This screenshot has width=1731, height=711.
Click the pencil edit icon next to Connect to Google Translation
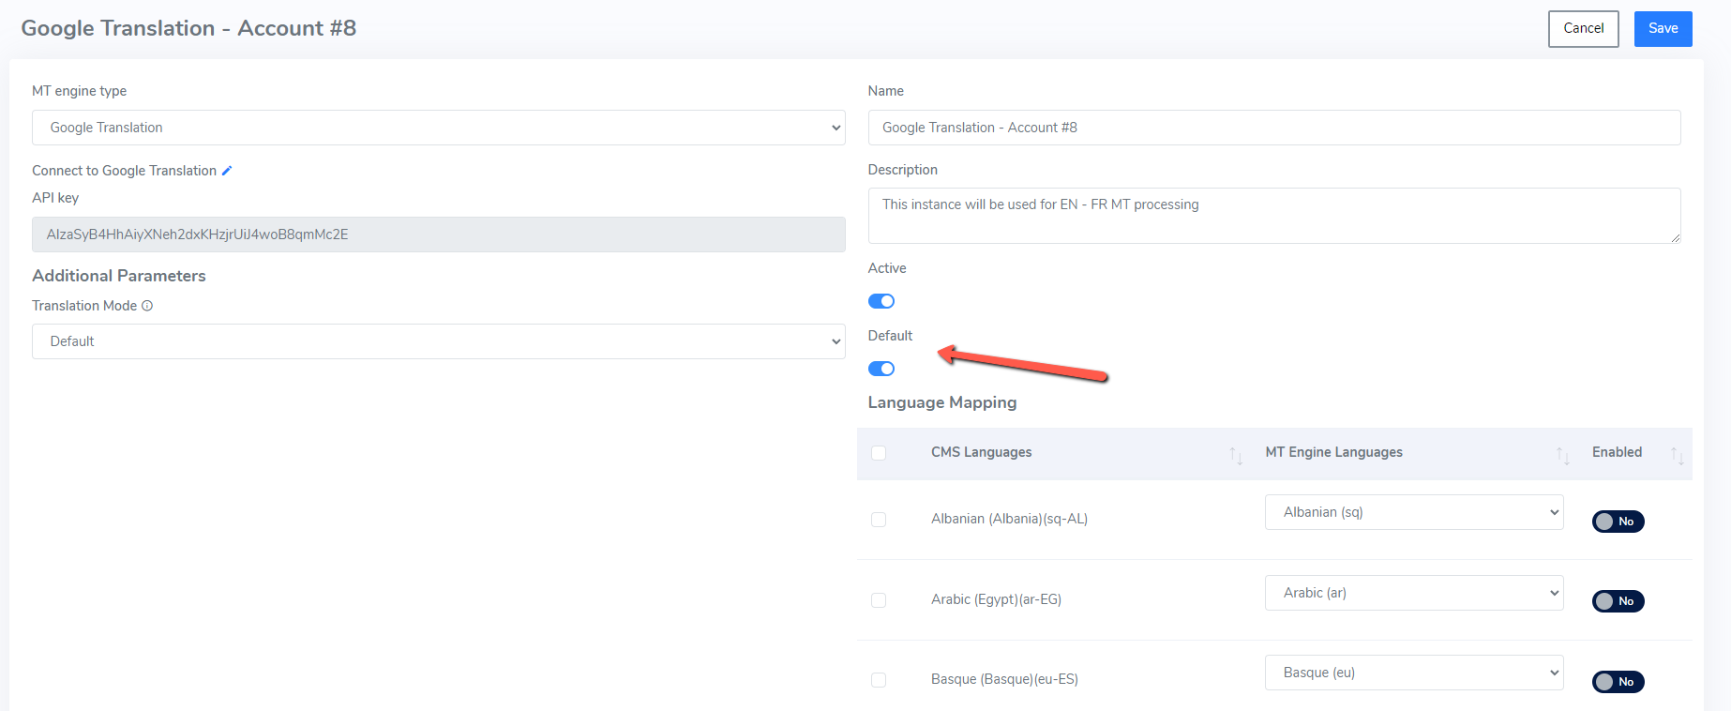227,171
